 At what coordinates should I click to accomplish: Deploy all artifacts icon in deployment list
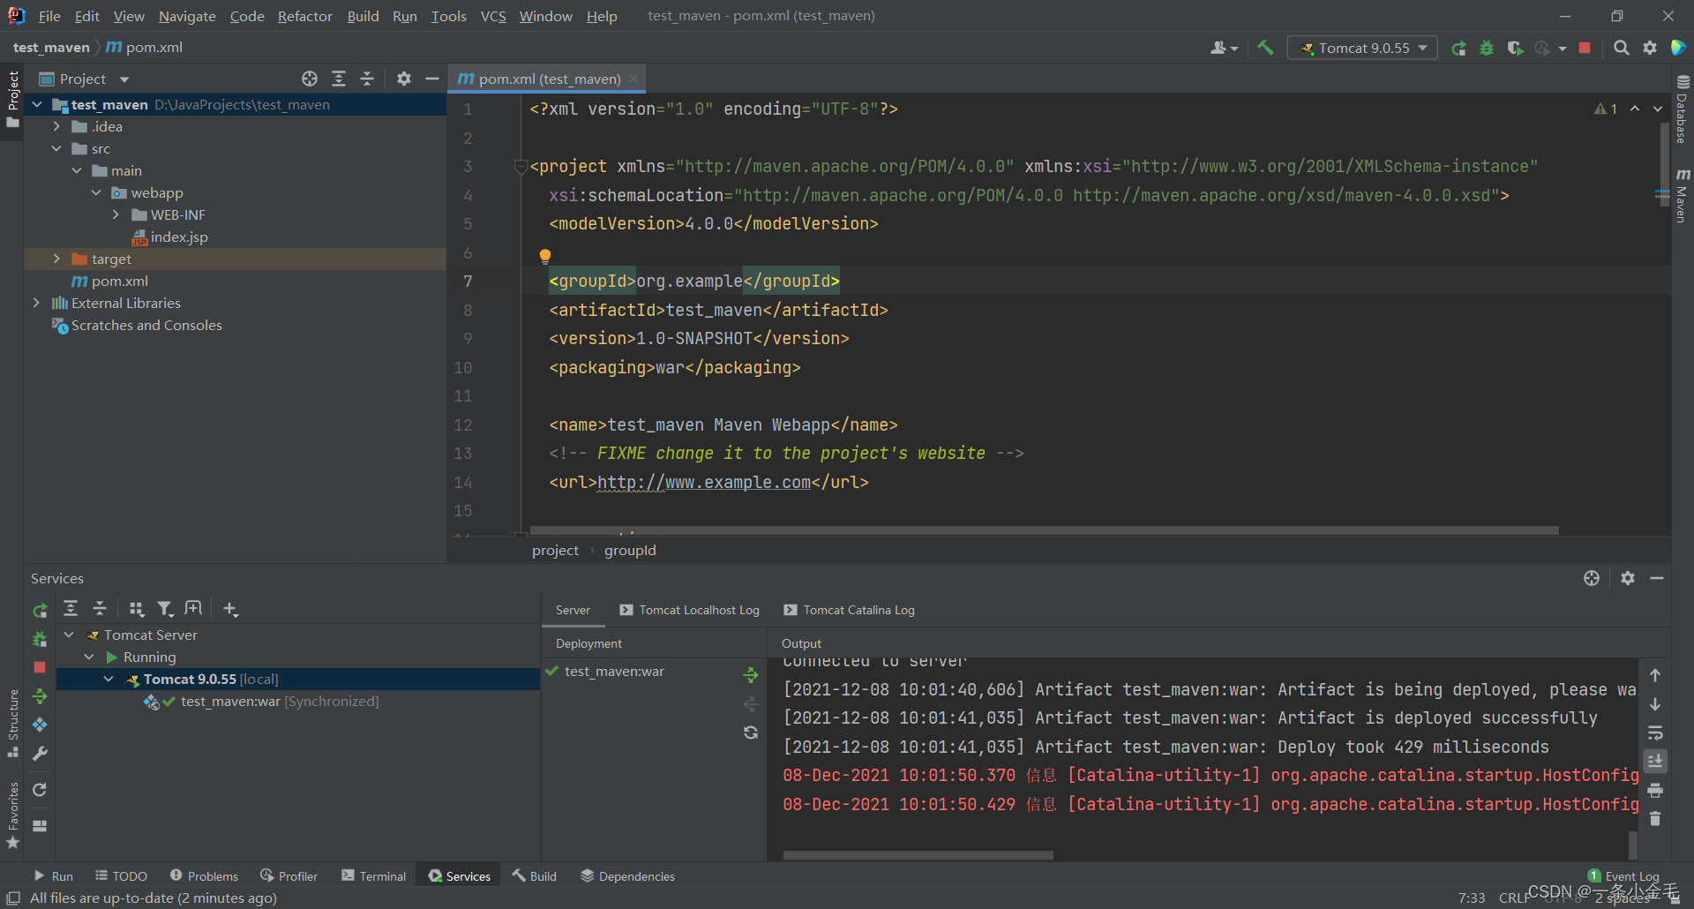coord(751,675)
